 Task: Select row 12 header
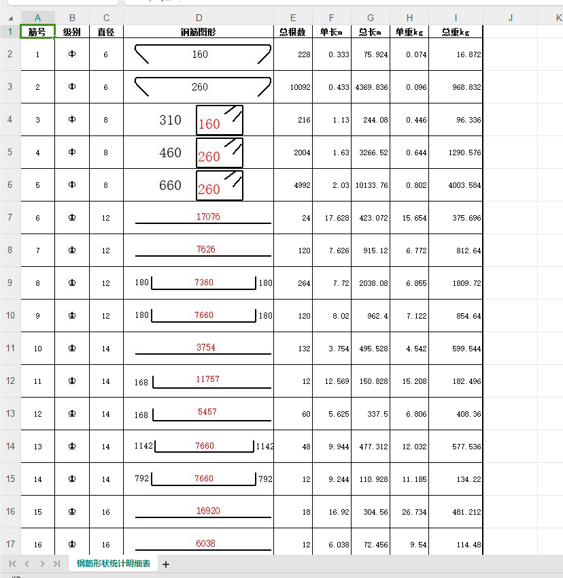10,381
